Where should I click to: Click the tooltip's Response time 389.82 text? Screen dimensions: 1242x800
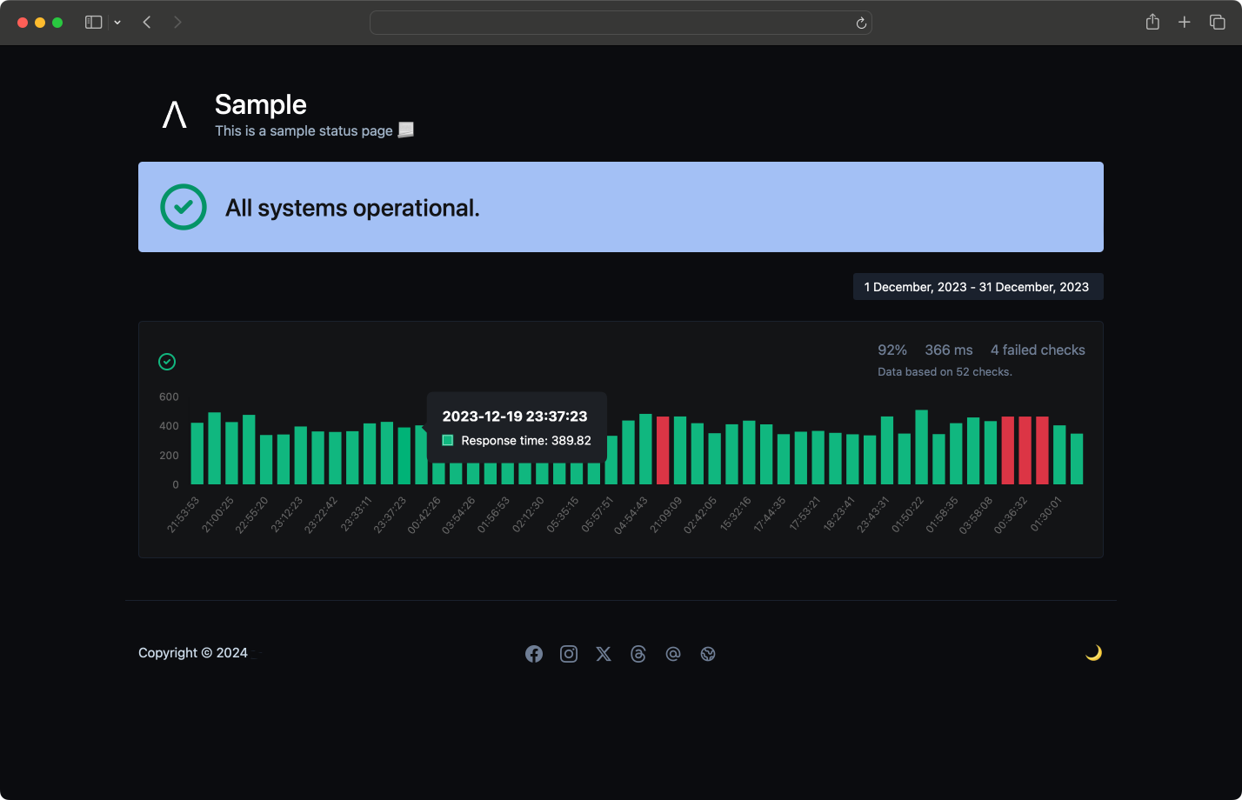526,441
